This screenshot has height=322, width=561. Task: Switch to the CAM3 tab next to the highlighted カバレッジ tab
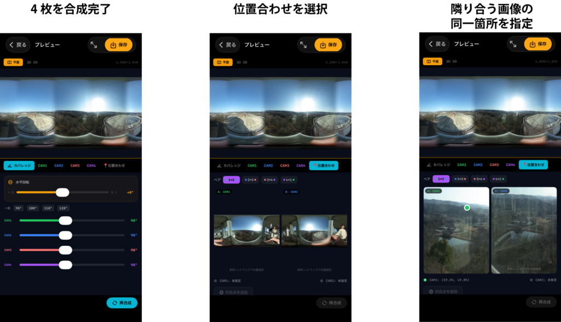(75, 165)
